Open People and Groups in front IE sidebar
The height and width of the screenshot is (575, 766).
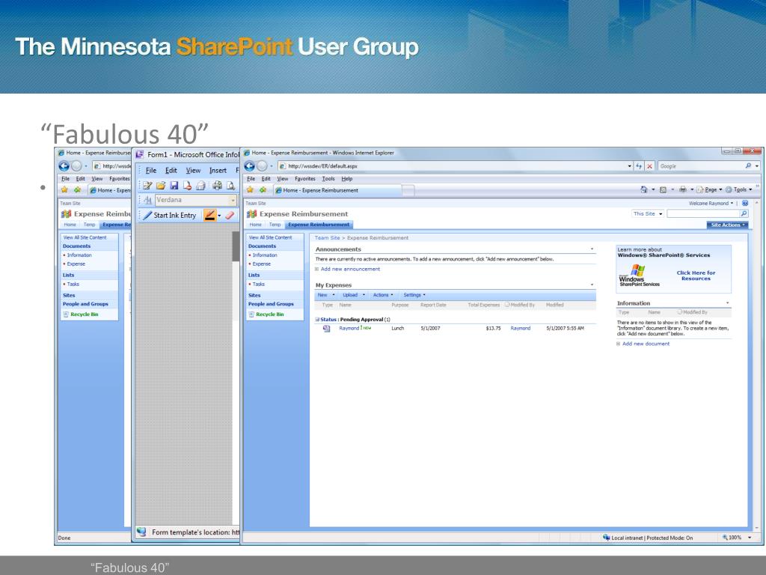click(271, 304)
